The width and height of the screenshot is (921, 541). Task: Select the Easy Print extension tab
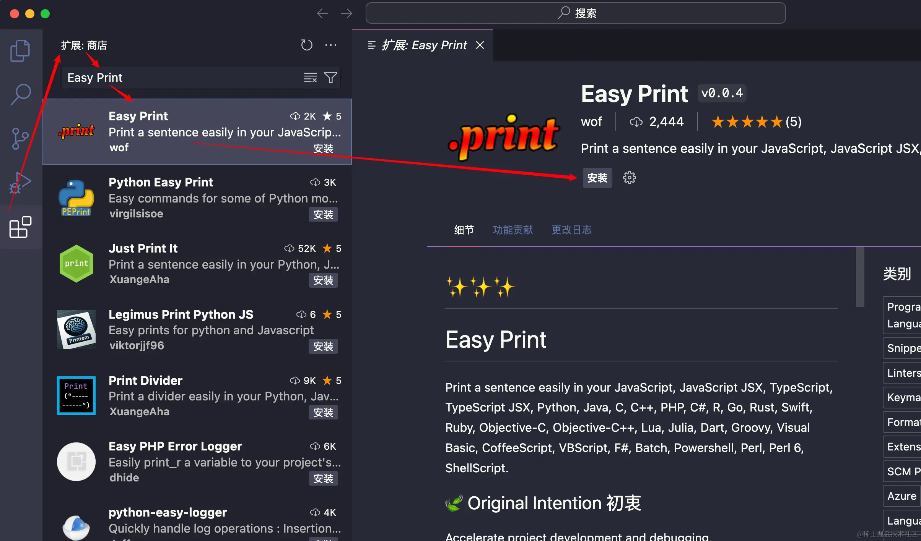[422, 45]
